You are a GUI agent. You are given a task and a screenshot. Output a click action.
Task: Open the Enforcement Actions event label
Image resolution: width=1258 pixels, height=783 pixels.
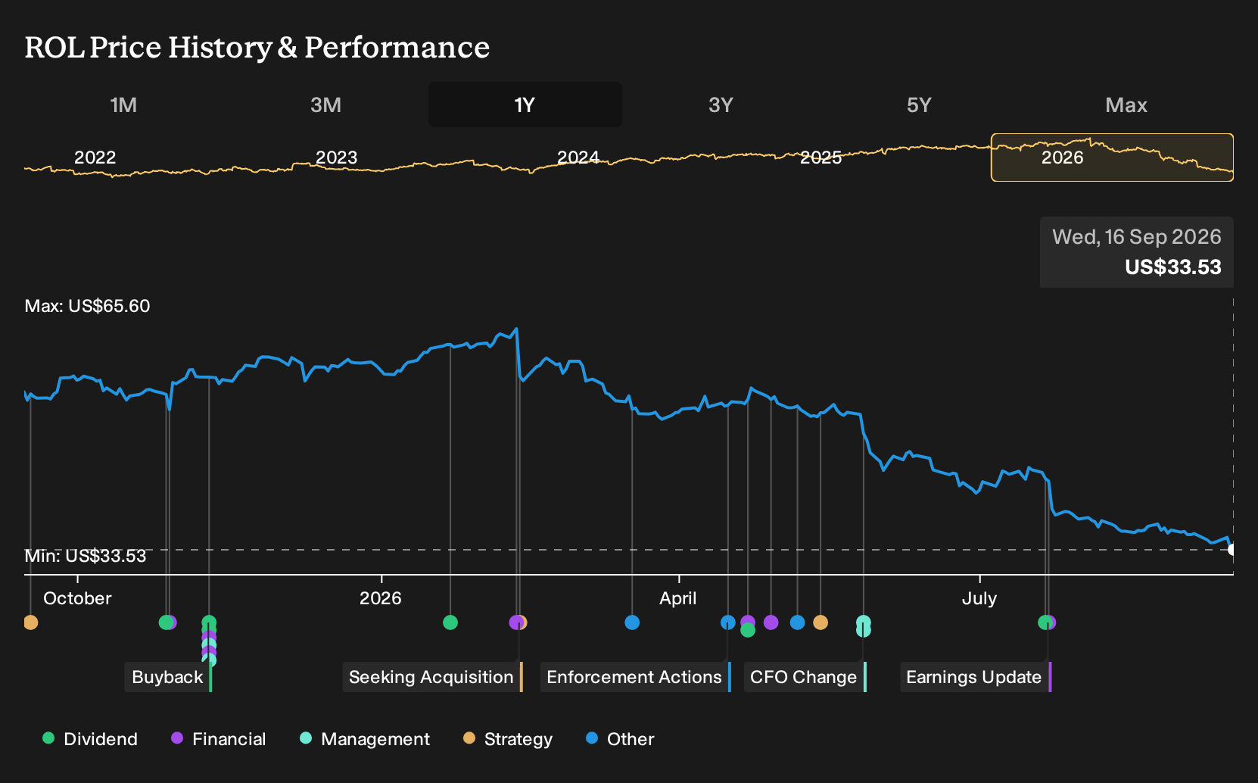[x=635, y=677]
